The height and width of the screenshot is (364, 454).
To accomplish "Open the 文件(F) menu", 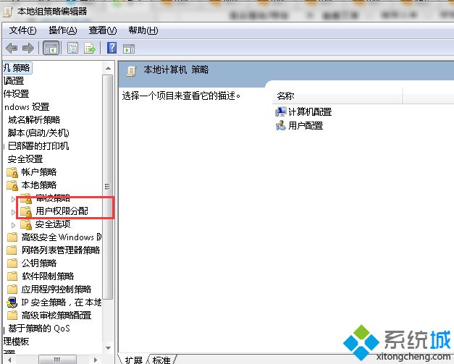I will 22,30.
